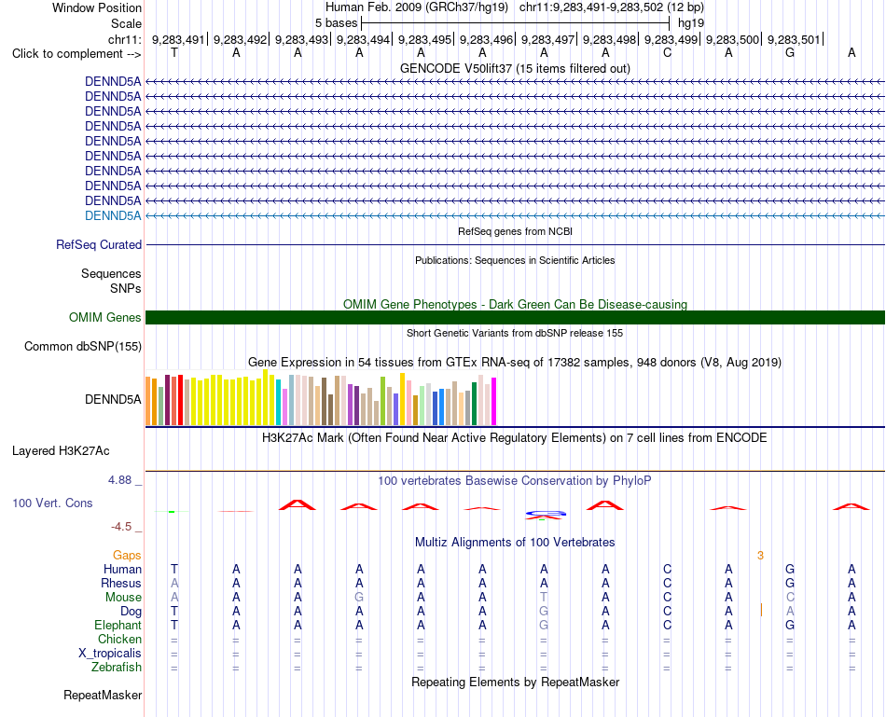The image size is (886, 717).
Task: Select the light-blue DENND5A transcript label
Action: 113,215
